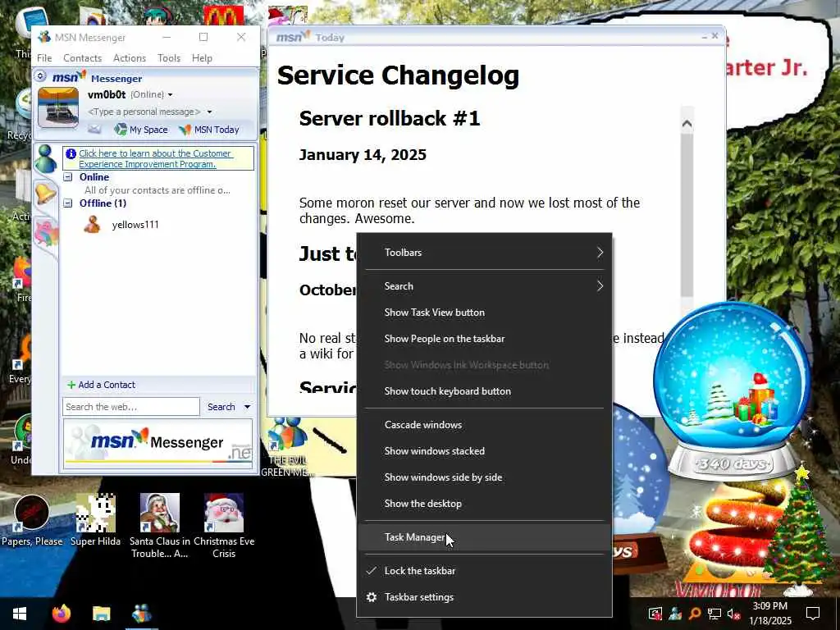Click the vm0b0t display picture

[58, 107]
